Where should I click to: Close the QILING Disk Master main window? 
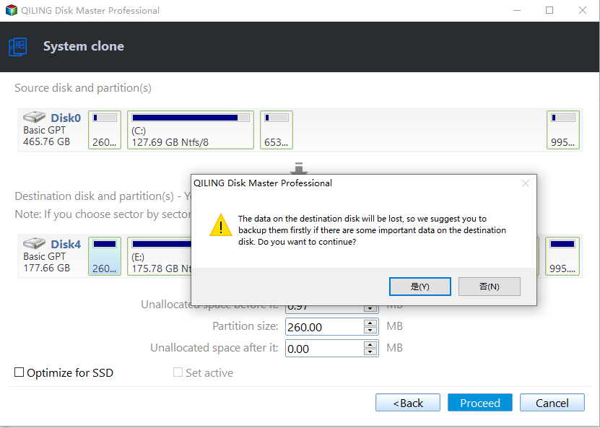[x=583, y=10]
